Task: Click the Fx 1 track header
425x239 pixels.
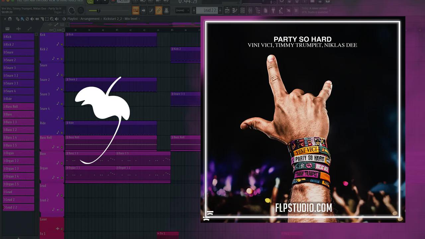Action: tap(52, 235)
